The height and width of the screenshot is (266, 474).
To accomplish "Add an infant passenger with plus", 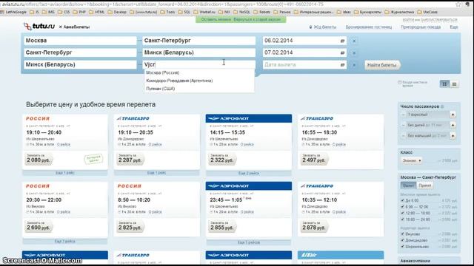I will 453,136.
